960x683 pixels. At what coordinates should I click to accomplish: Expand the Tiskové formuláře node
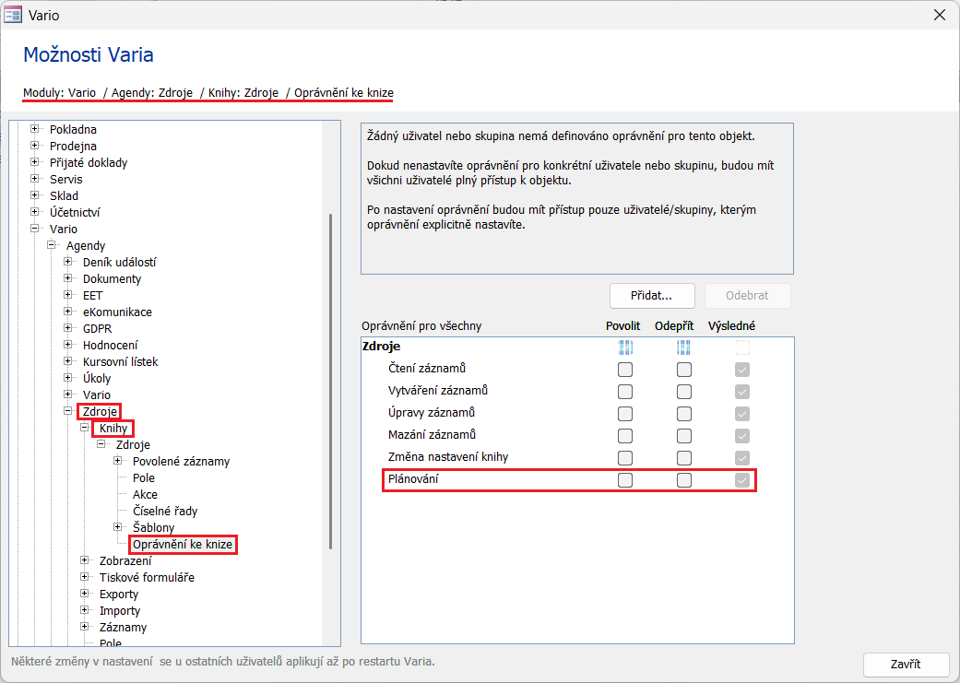coord(85,578)
